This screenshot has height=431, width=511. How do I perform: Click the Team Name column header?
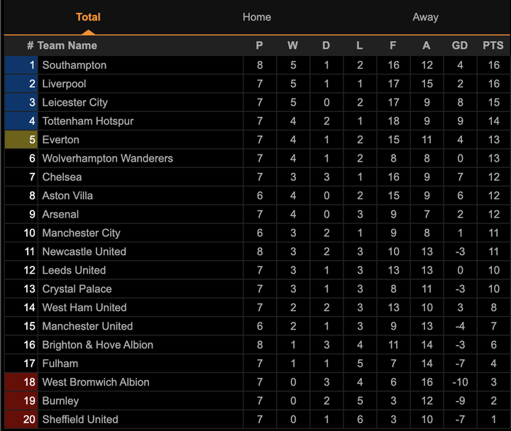(67, 45)
